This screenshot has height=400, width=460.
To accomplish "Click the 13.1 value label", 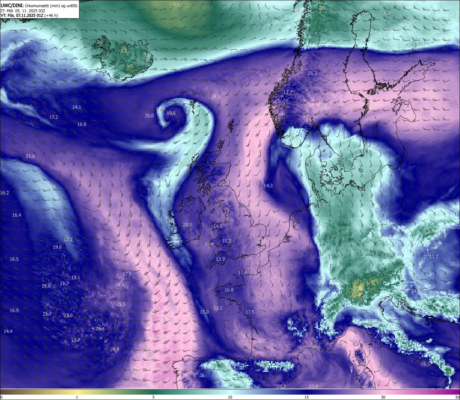I will coord(75,278).
